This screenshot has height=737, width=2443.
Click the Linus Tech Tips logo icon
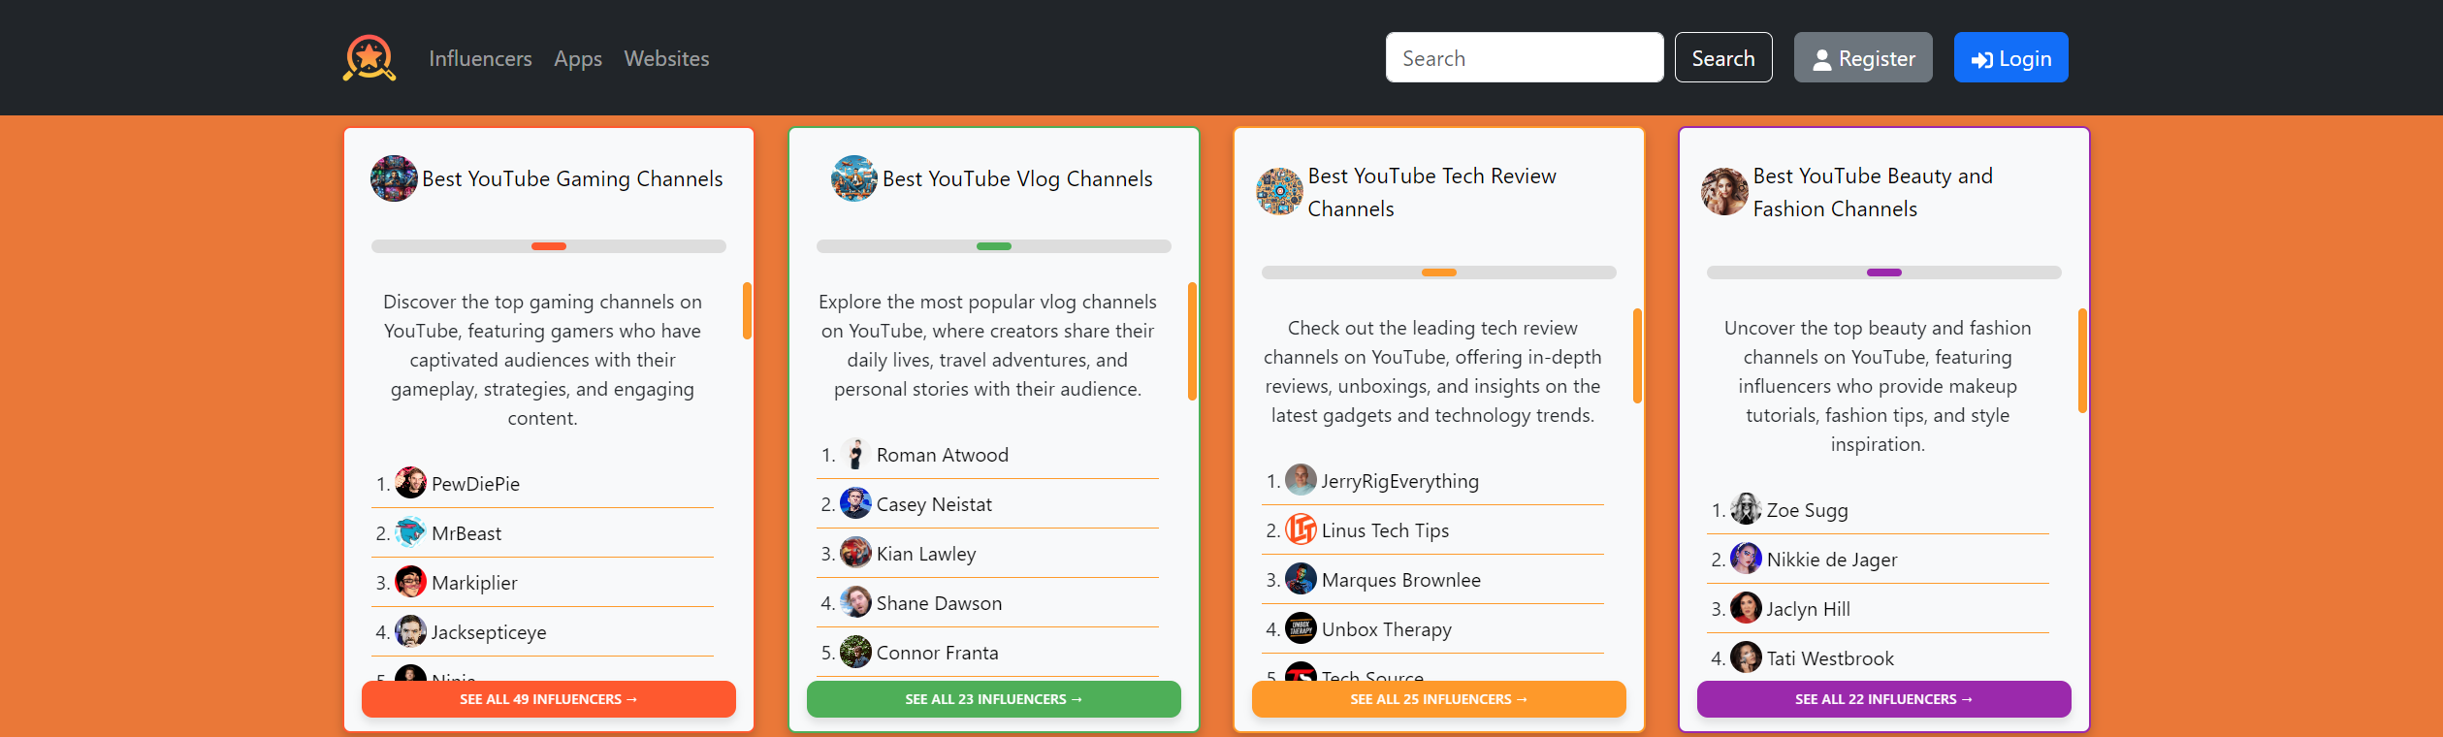[x=1302, y=529]
